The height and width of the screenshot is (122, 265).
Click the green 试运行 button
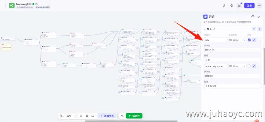click(134, 116)
